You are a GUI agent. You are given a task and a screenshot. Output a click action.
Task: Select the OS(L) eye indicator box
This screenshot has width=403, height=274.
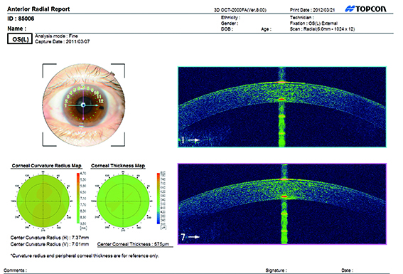coord(20,39)
